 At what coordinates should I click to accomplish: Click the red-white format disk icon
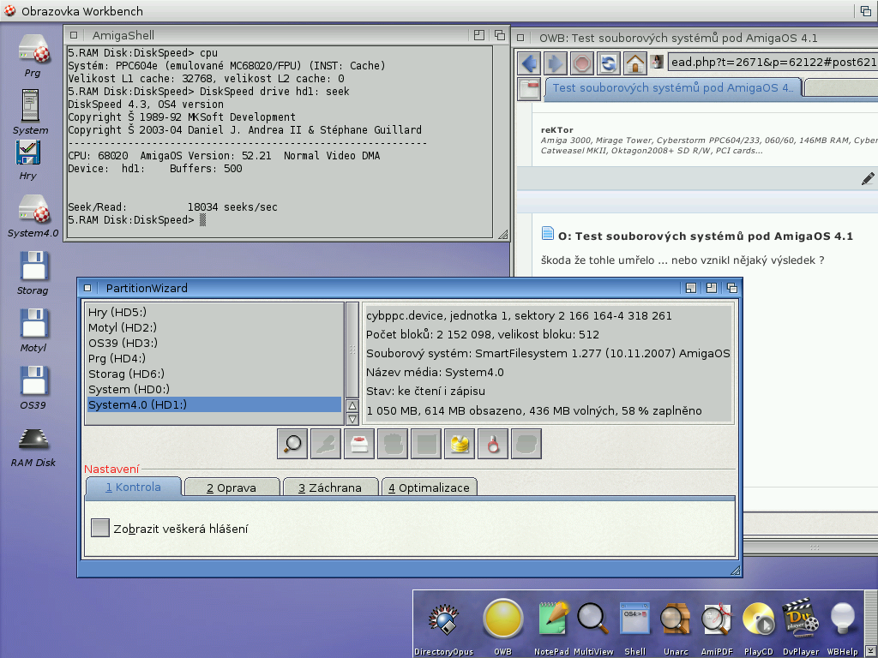coord(359,443)
